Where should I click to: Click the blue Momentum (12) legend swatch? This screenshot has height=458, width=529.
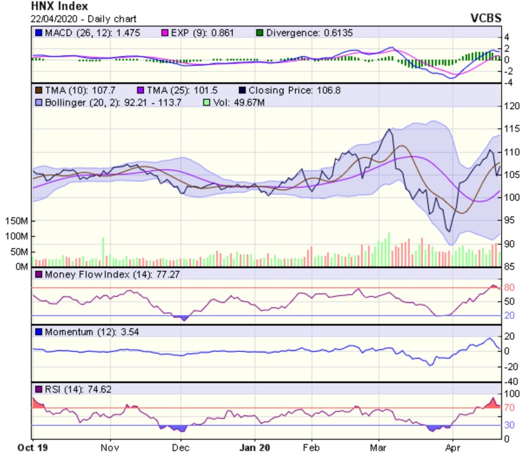click(x=39, y=332)
